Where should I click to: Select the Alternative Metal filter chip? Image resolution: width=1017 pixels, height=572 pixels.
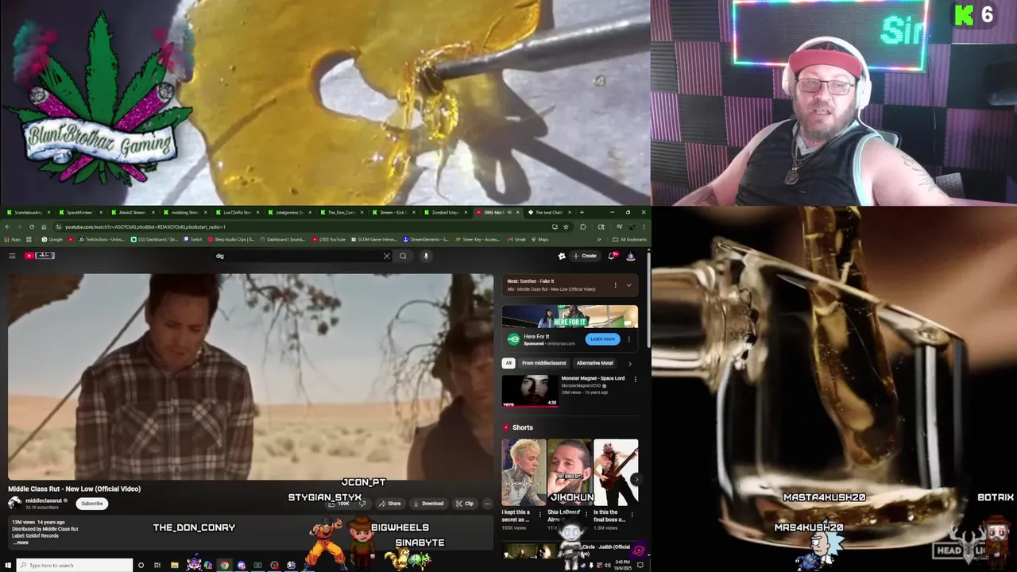click(x=595, y=363)
